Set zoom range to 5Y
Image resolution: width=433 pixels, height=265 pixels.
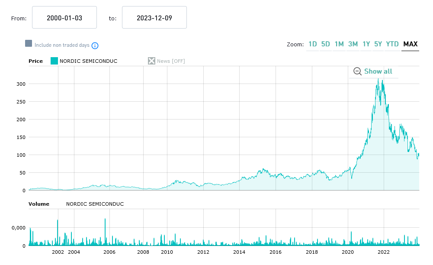coord(378,44)
